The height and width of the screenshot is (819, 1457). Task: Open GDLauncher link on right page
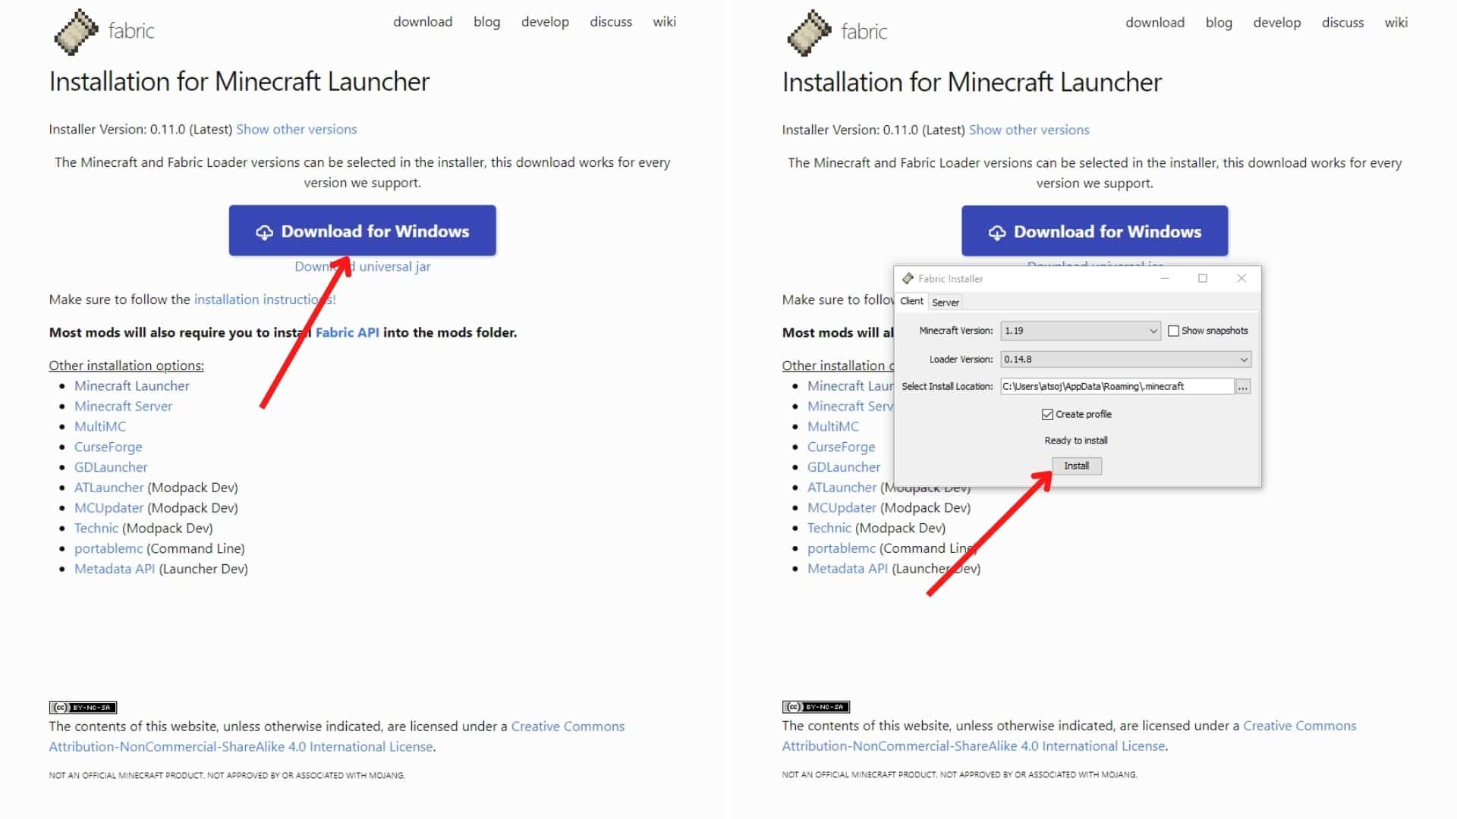(844, 467)
